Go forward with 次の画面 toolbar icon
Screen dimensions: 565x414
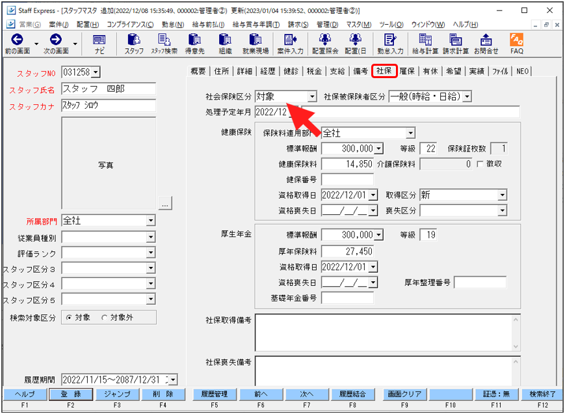click(x=56, y=44)
